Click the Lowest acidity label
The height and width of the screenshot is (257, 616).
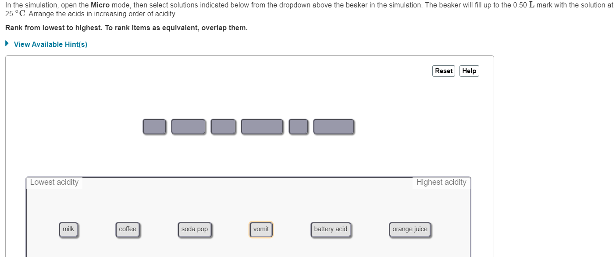click(54, 182)
